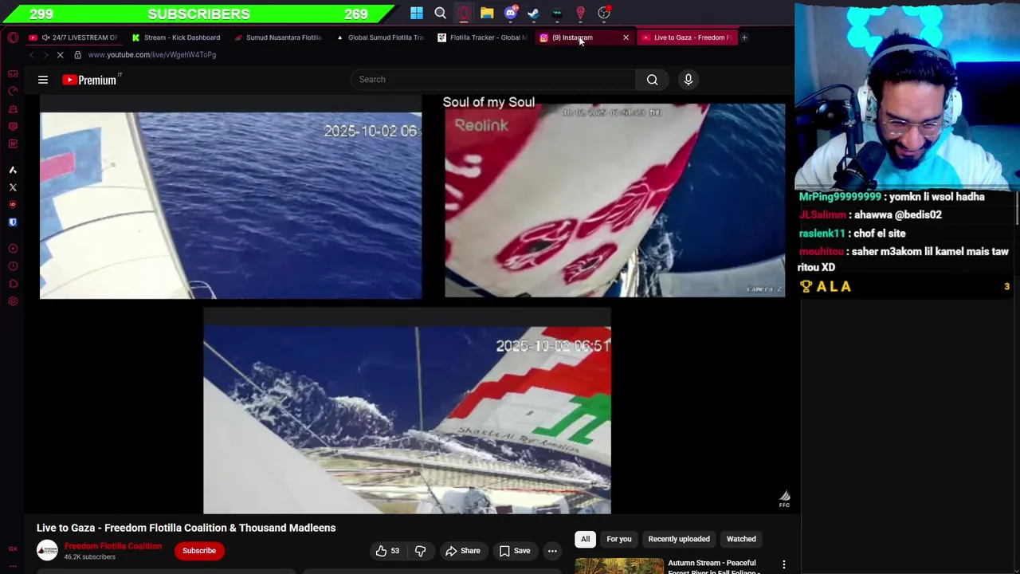This screenshot has height=574, width=1020.
Task: Click the Soul of my Soul camera feed
Action: click(614, 200)
